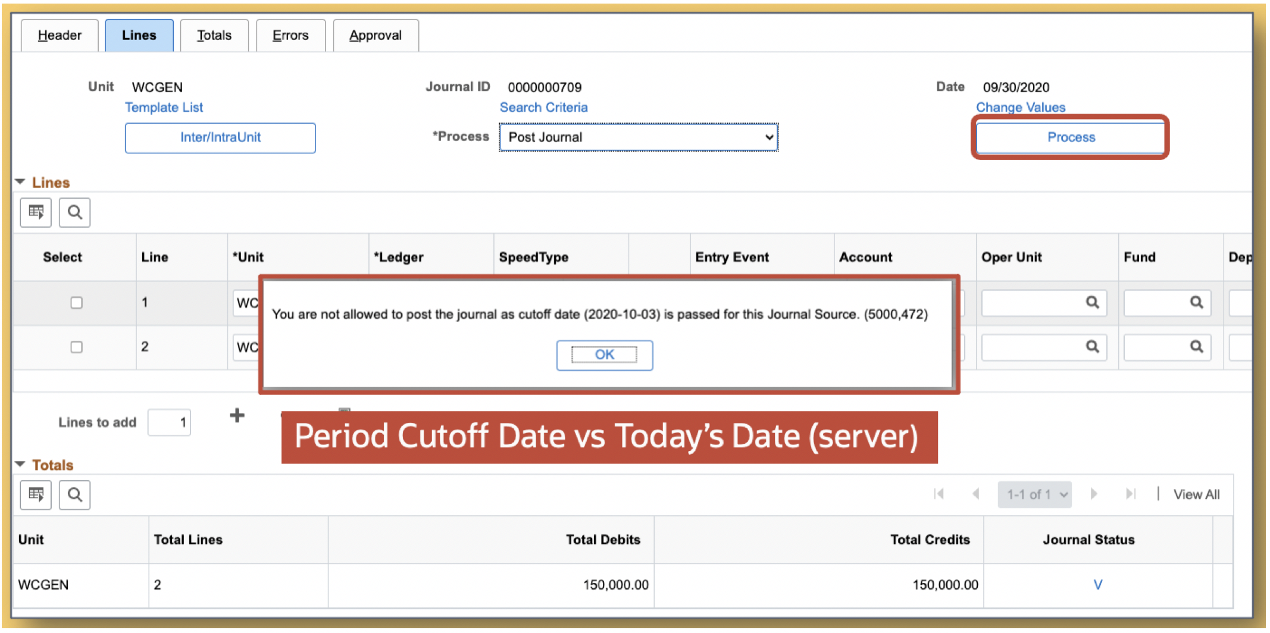Screen dimensions: 1270x633
Task: Open the Oper Unit lookup for line 1
Action: coord(1093,303)
